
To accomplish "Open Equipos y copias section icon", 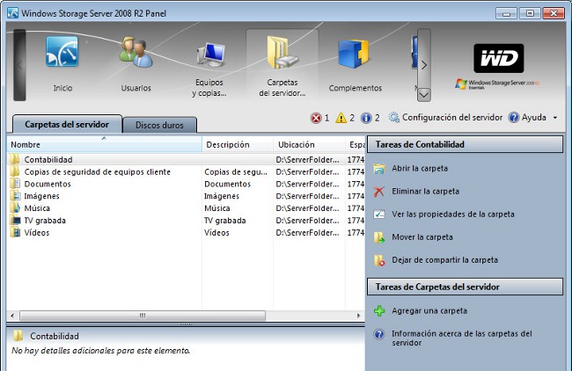I will (210, 55).
